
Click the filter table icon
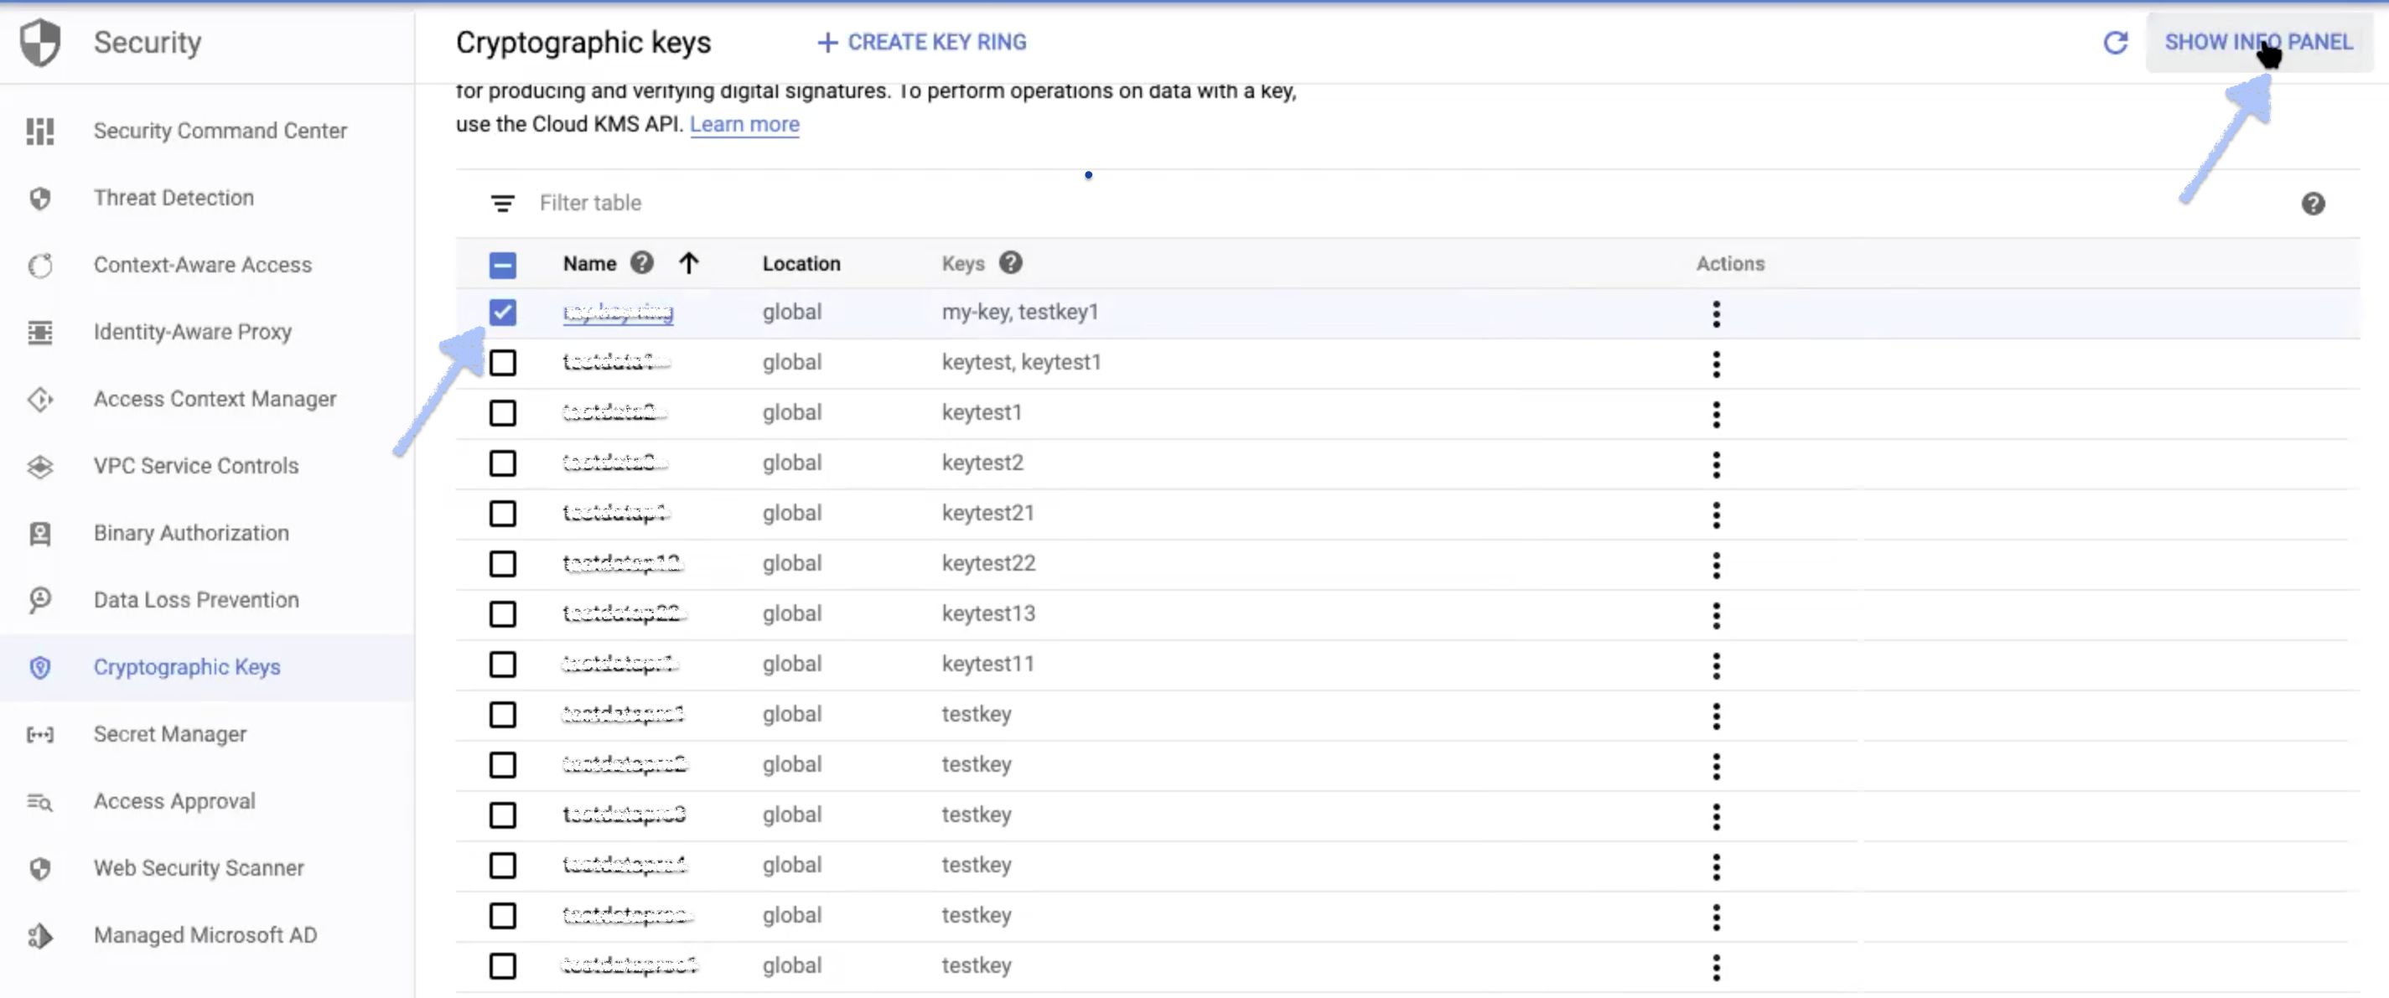pyautogui.click(x=502, y=203)
